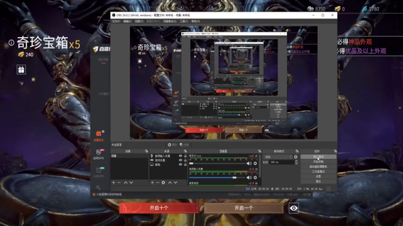
Task: Open 场景集合(S) menu in OBS
Action: point(170,21)
